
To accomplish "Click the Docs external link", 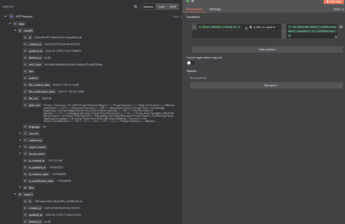I will 338,9.
